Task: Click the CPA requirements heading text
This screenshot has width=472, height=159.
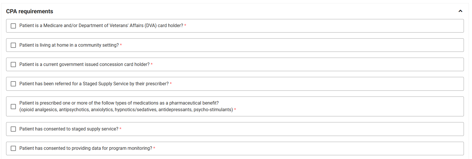Action: [30, 11]
